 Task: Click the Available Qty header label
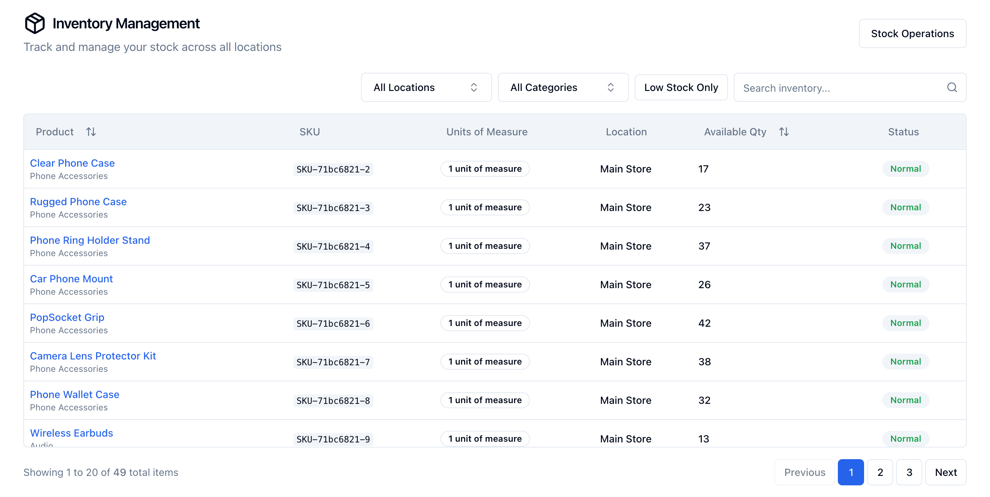point(735,132)
